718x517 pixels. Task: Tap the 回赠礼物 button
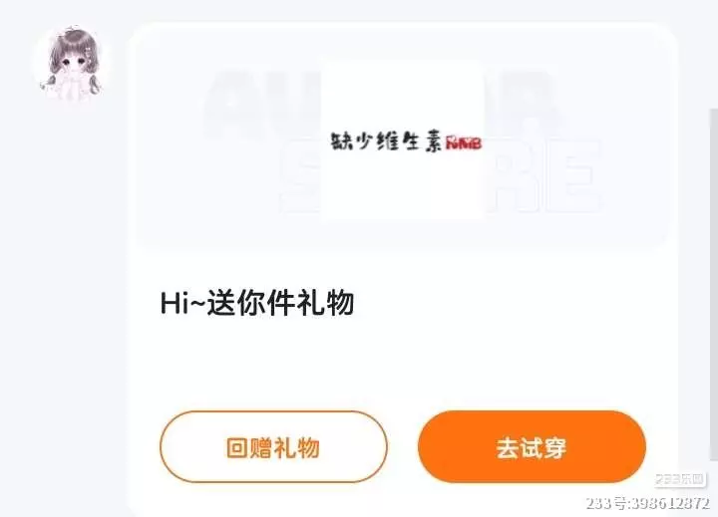tap(273, 447)
